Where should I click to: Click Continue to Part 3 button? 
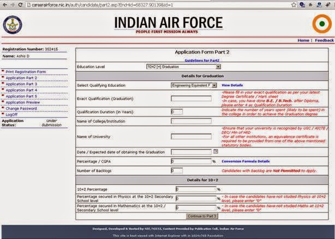coord(202,216)
